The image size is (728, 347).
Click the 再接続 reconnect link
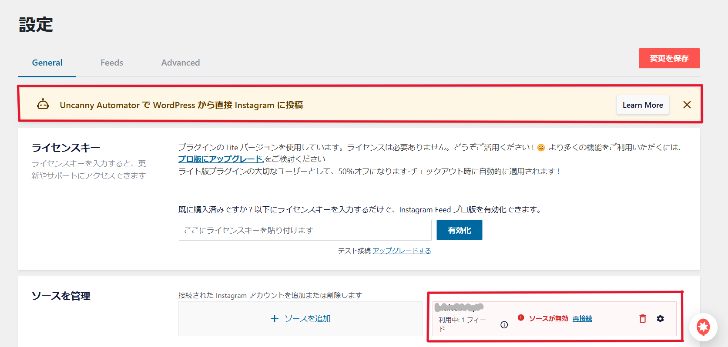coord(582,319)
